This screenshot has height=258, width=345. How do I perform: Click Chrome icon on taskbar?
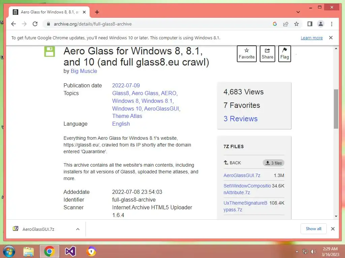(x=49, y=251)
